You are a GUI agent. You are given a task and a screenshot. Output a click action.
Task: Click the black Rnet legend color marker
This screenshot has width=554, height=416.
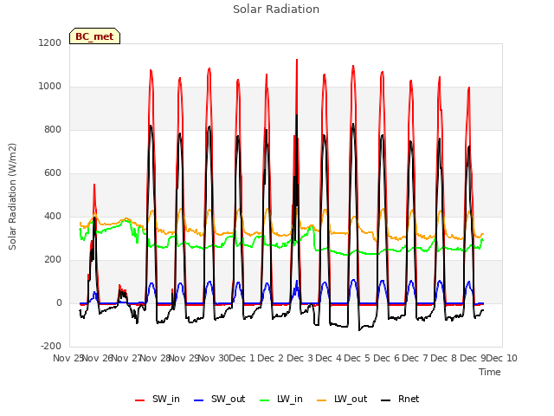coord(386,400)
